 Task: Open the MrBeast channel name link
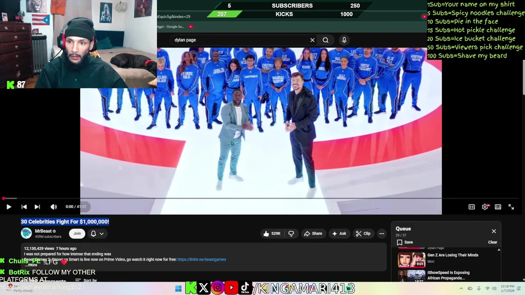pyautogui.click(x=43, y=231)
